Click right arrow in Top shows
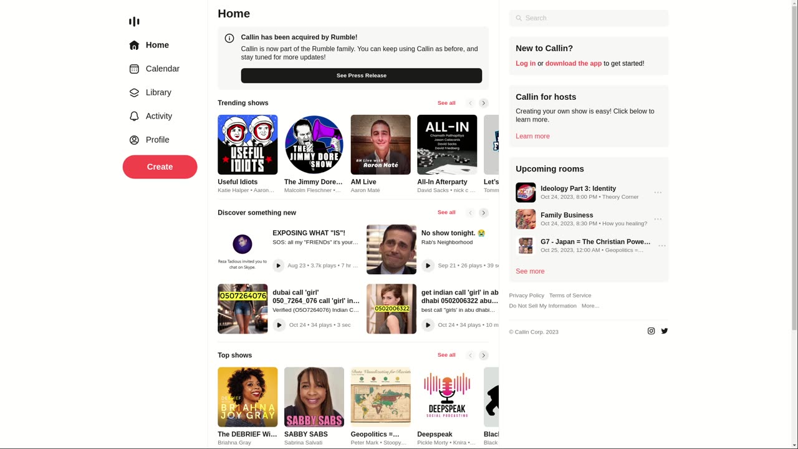Image resolution: width=798 pixels, height=449 pixels. (x=484, y=355)
